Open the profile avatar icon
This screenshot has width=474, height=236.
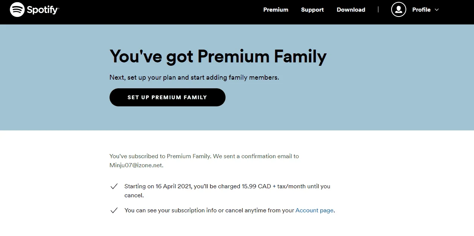399,9
